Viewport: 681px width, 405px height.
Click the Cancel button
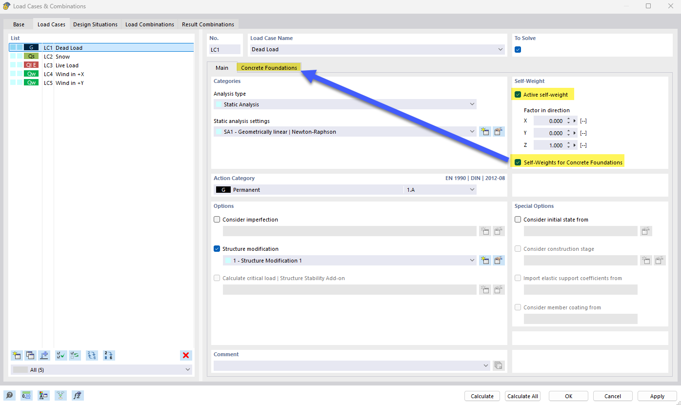coord(613,396)
